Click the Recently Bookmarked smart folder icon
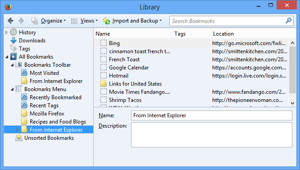 (x=24, y=97)
